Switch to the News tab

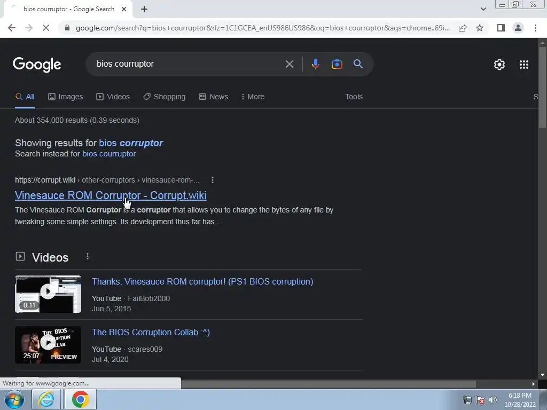214,97
